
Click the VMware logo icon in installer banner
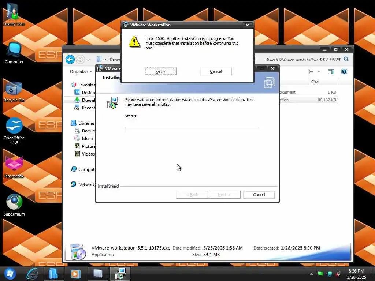(x=269, y=83)
